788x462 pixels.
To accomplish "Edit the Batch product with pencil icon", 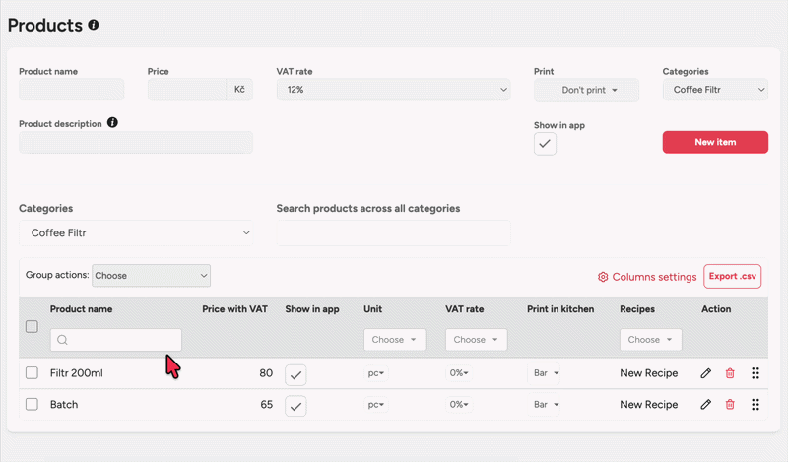I will [x=705, y=405].
